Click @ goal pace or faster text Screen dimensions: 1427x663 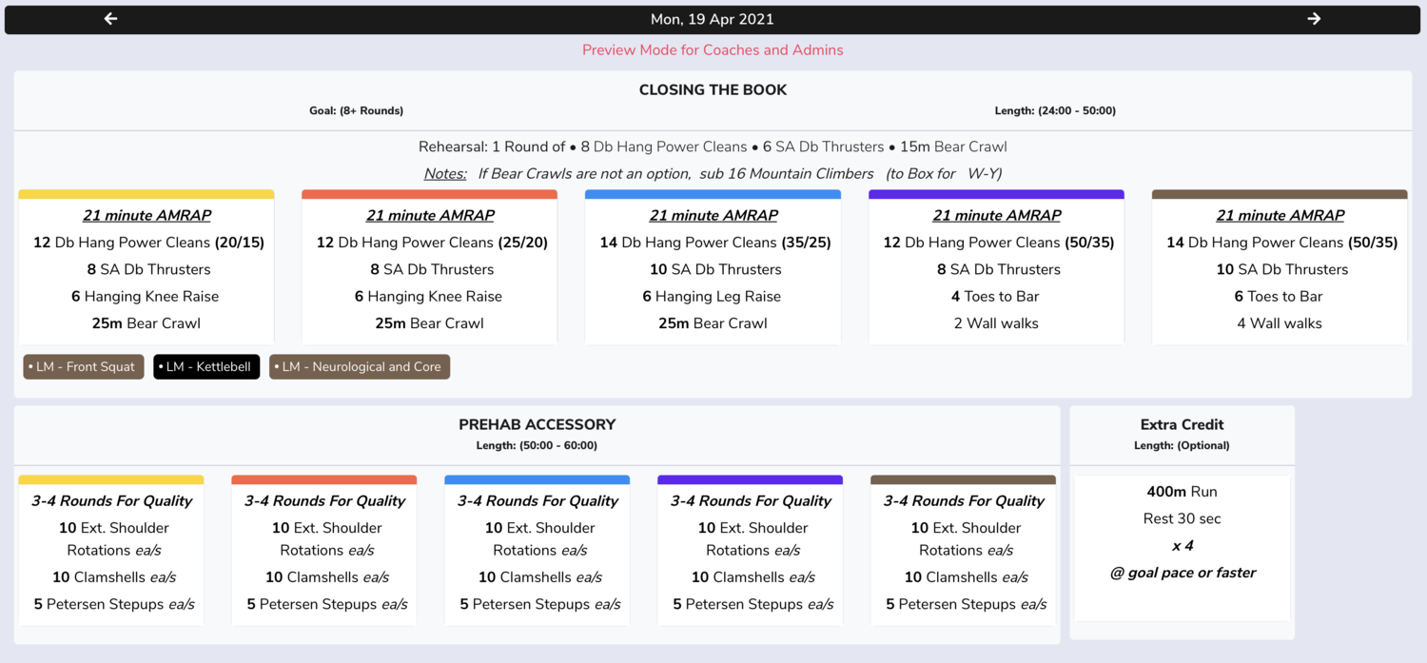[1183, 573]
